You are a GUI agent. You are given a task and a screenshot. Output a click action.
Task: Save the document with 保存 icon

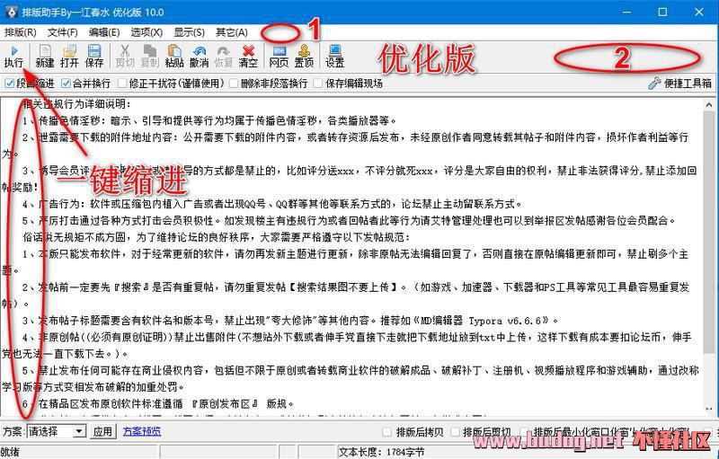[x=94, y=57]
